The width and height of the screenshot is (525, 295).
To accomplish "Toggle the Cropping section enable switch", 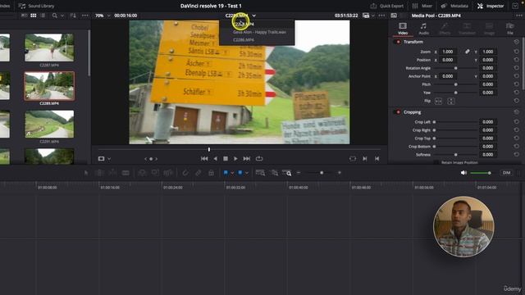I will pos(398,112).
